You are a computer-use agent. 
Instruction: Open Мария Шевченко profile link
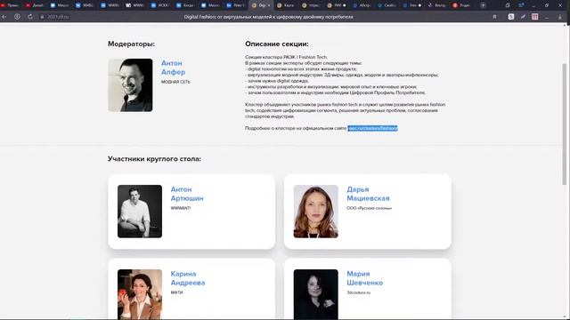pos(364,278)
